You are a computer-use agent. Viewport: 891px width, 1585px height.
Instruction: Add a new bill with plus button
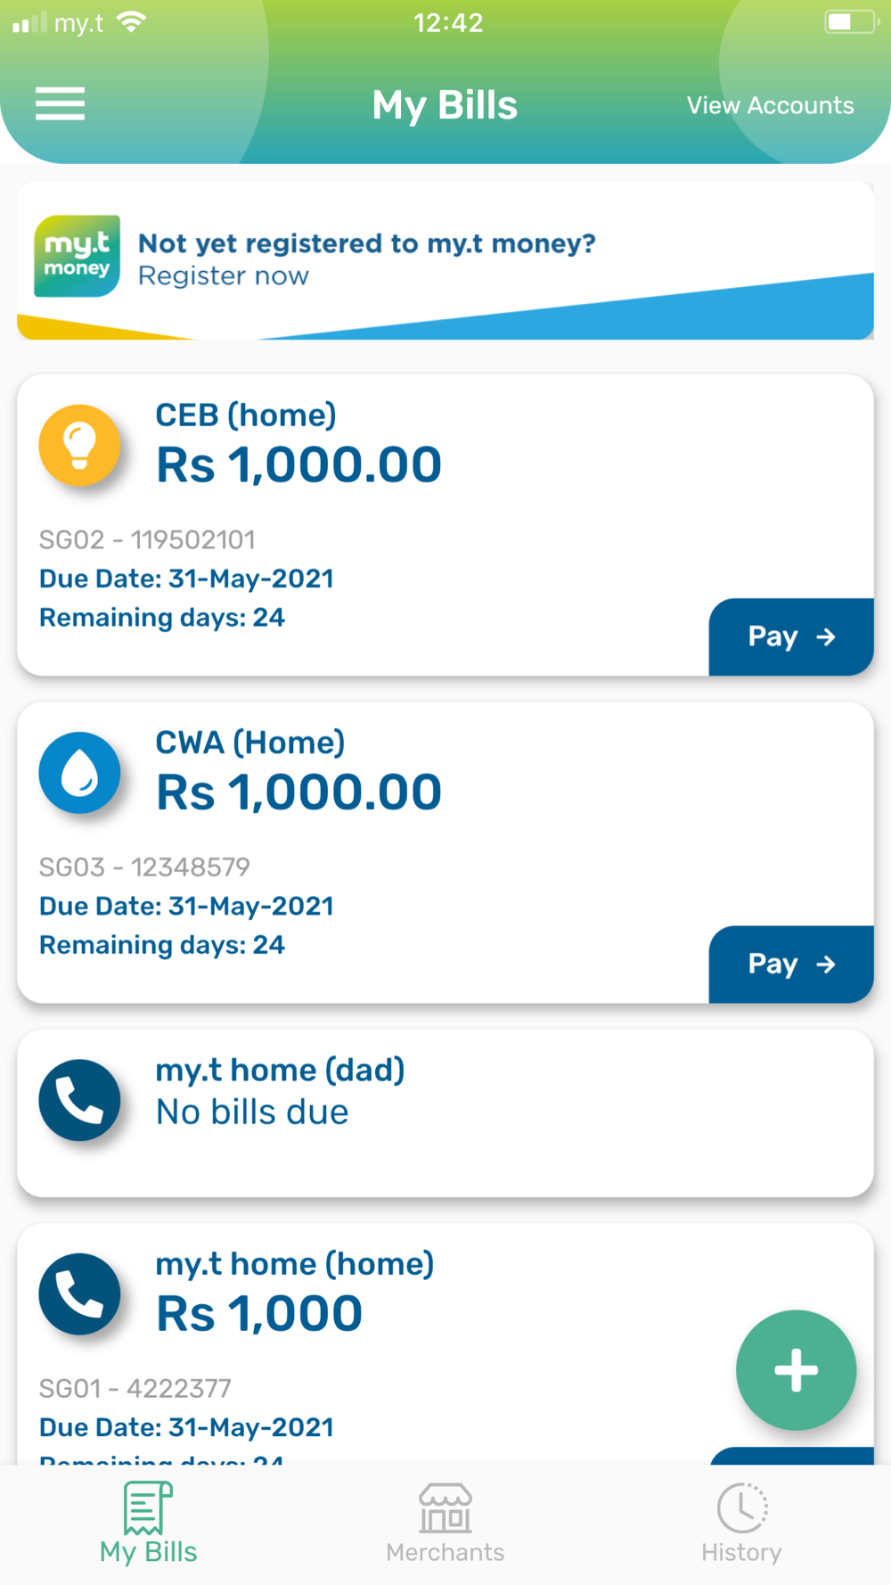[x=796, y=1370]
